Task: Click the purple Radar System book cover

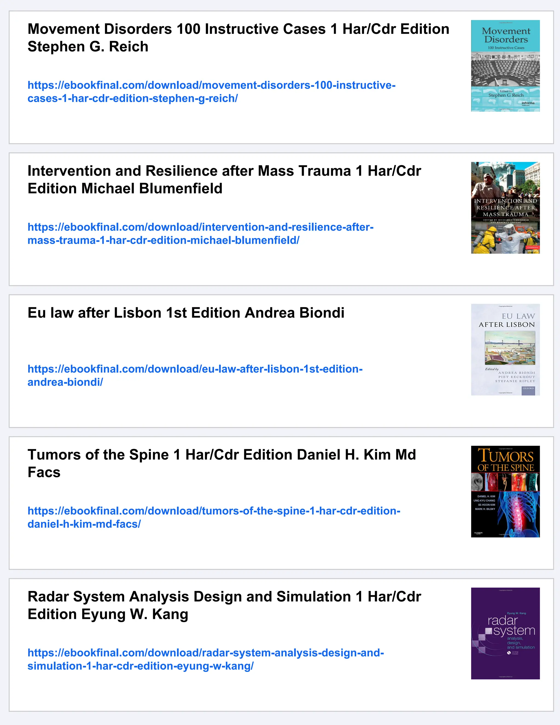Action: 505,633
